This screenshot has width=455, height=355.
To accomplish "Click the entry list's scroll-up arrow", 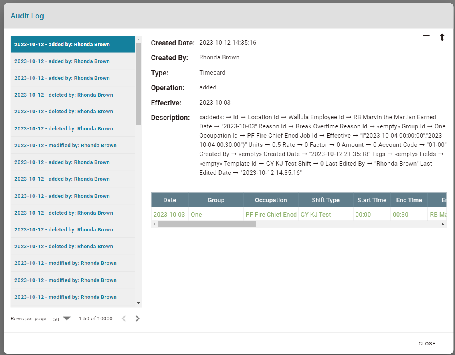I will click(x=138, y=39).
